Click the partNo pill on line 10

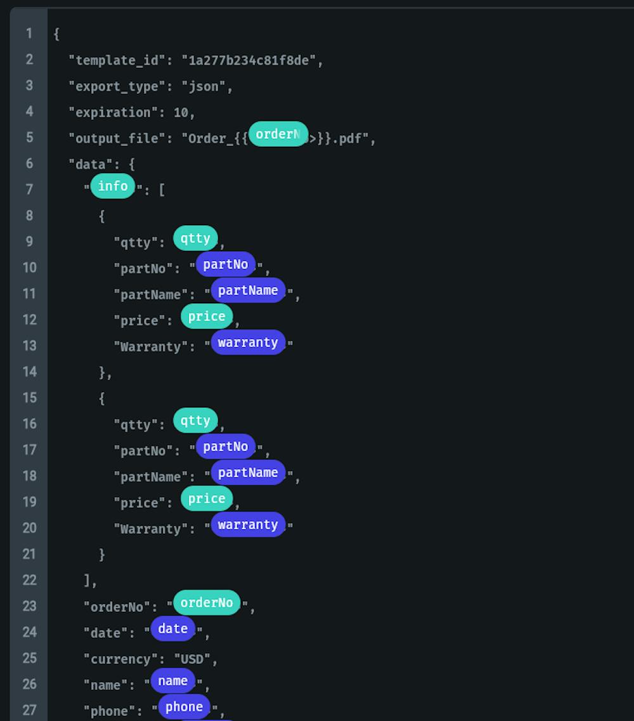[226, 265]
